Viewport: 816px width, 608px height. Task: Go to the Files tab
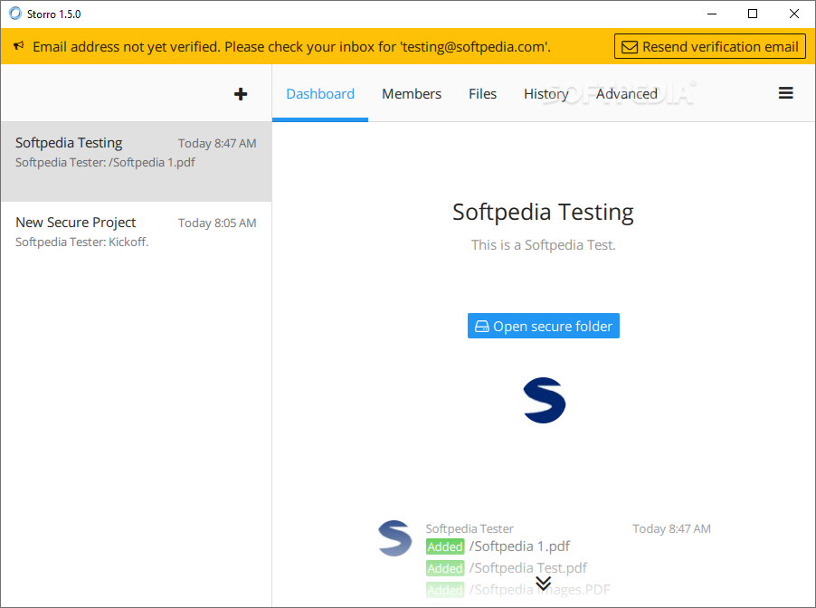482,94
